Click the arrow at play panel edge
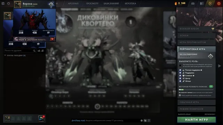 point(220,66)
